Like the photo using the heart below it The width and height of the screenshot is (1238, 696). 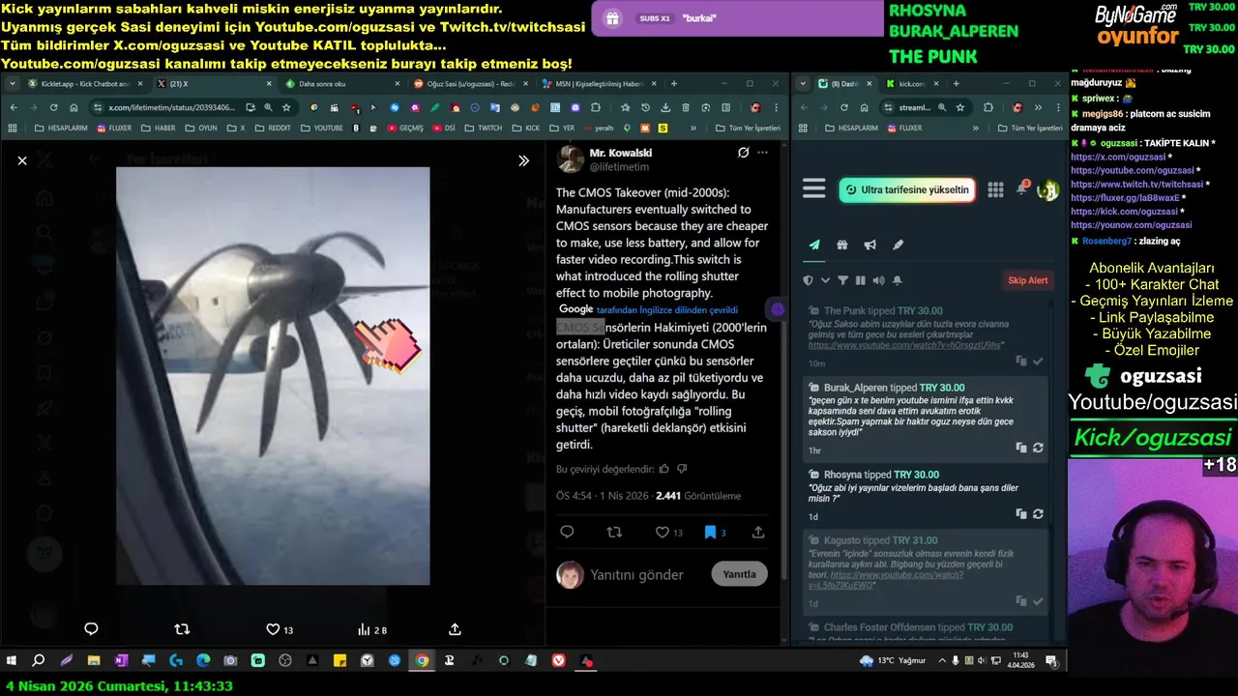280,629
